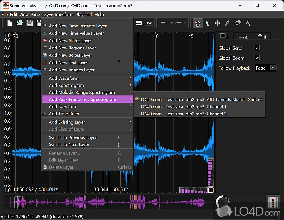Choose Add New Time Instants Layer
Screen dimensions: 284x220
tap(87, 26)
